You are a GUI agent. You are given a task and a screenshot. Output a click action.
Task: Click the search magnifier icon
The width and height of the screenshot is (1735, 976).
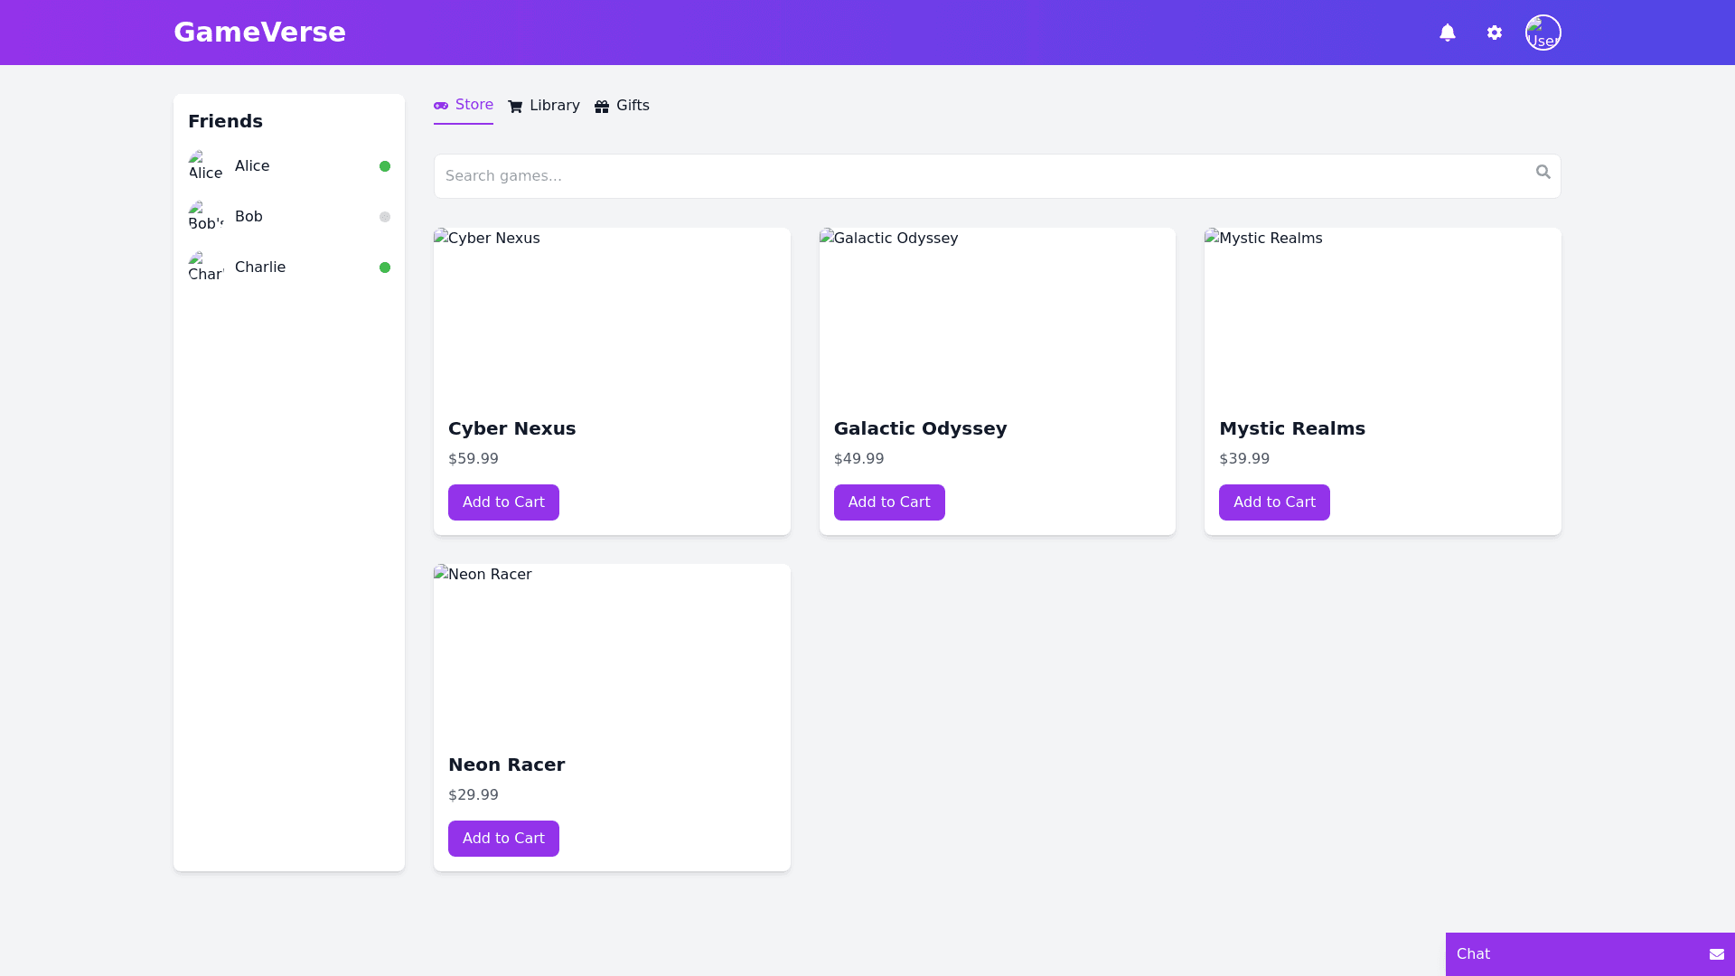[1543, 172]
